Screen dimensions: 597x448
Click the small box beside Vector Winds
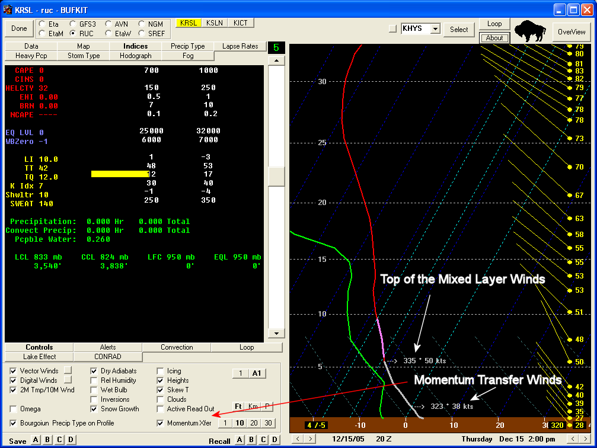[x=68, y=370]
